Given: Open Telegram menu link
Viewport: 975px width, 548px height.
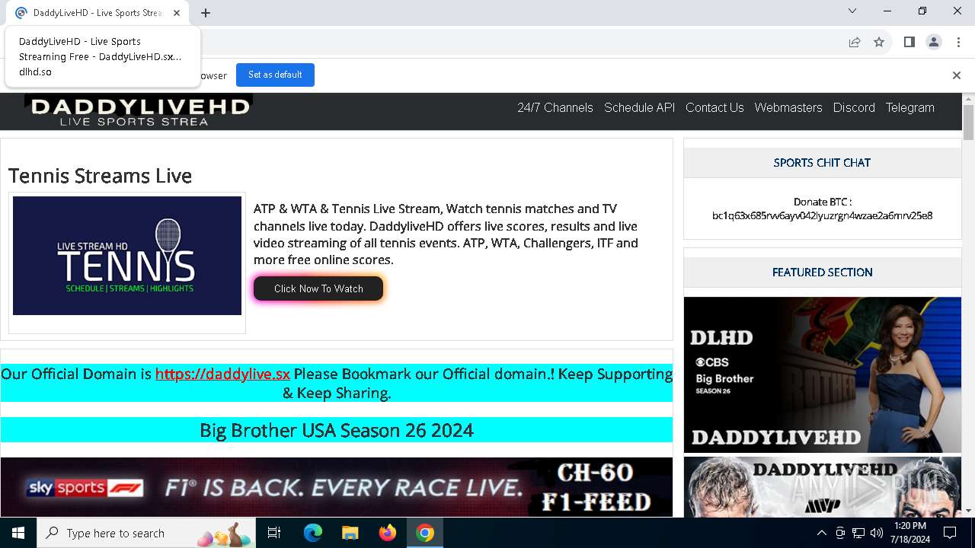Looking at the screenshot, I should coord(910,107).
